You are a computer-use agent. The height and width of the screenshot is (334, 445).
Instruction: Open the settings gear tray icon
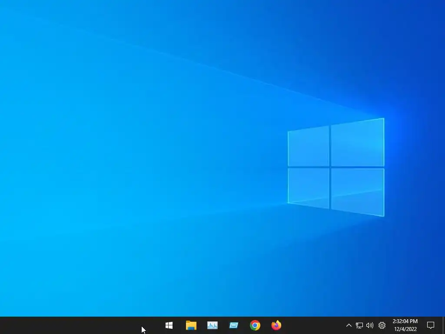382,325
